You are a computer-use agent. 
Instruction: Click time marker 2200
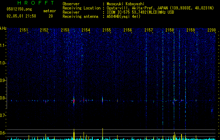(x=212, y=30)
